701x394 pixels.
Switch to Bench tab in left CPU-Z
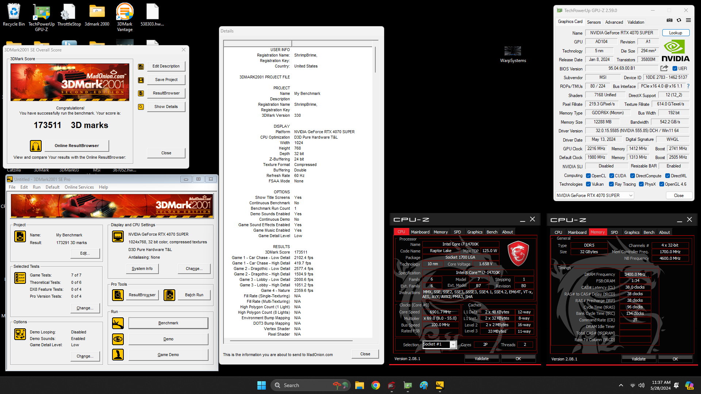(x=492, y=232)
